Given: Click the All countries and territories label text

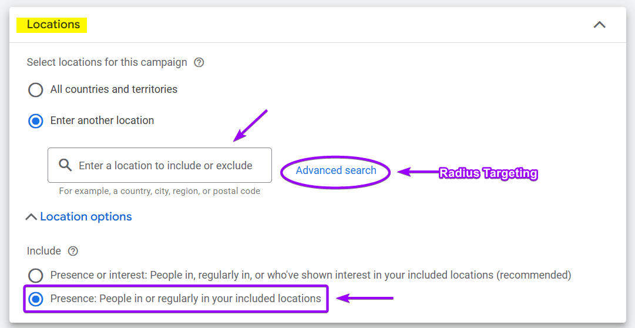Looking at the screenshot, I should pyautogui.click(x=114, y=89).
